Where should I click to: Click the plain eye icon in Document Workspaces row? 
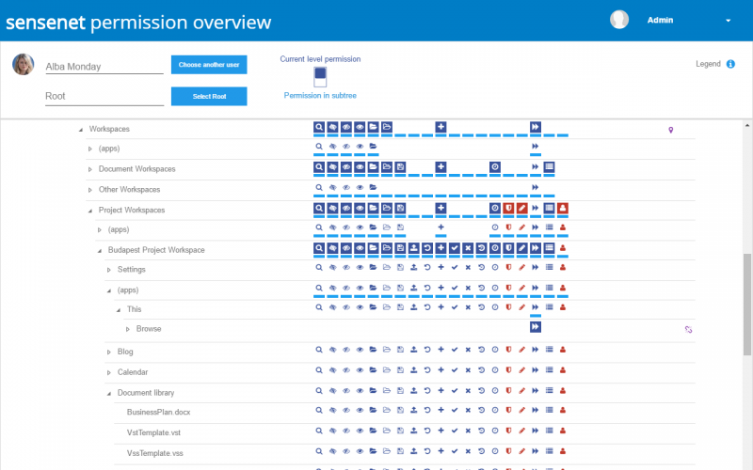[x=360, y=167]
